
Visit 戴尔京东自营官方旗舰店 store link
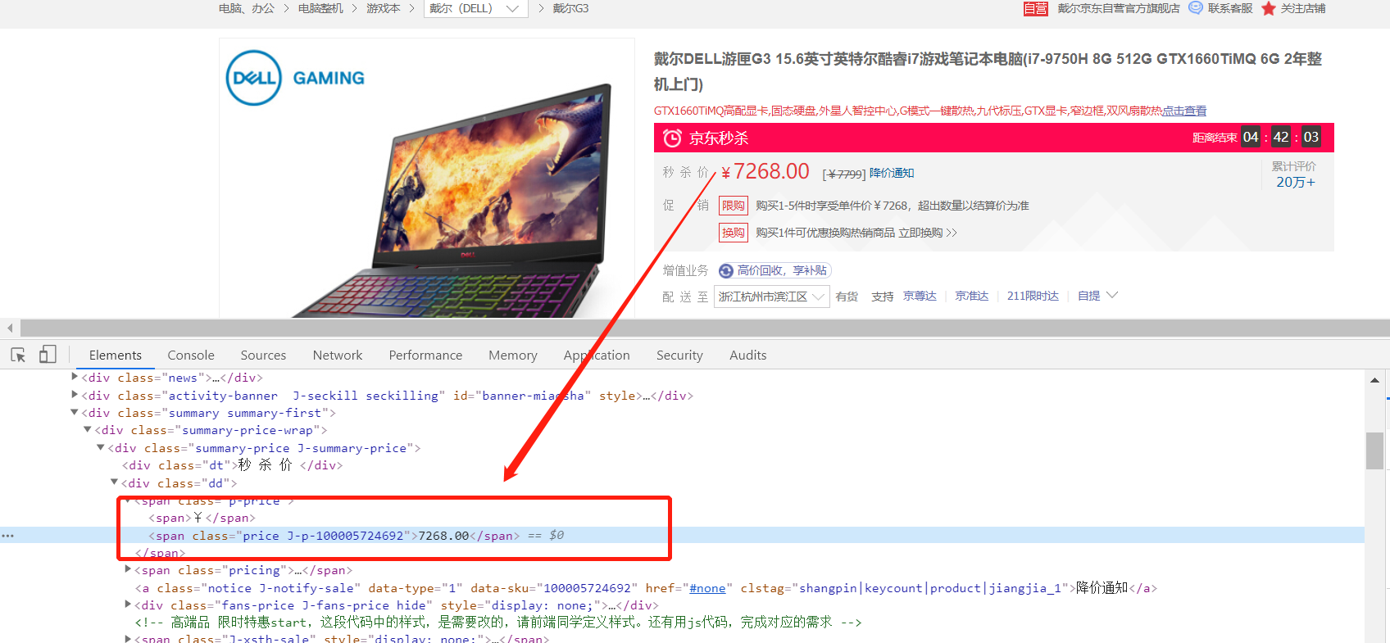1118,8
